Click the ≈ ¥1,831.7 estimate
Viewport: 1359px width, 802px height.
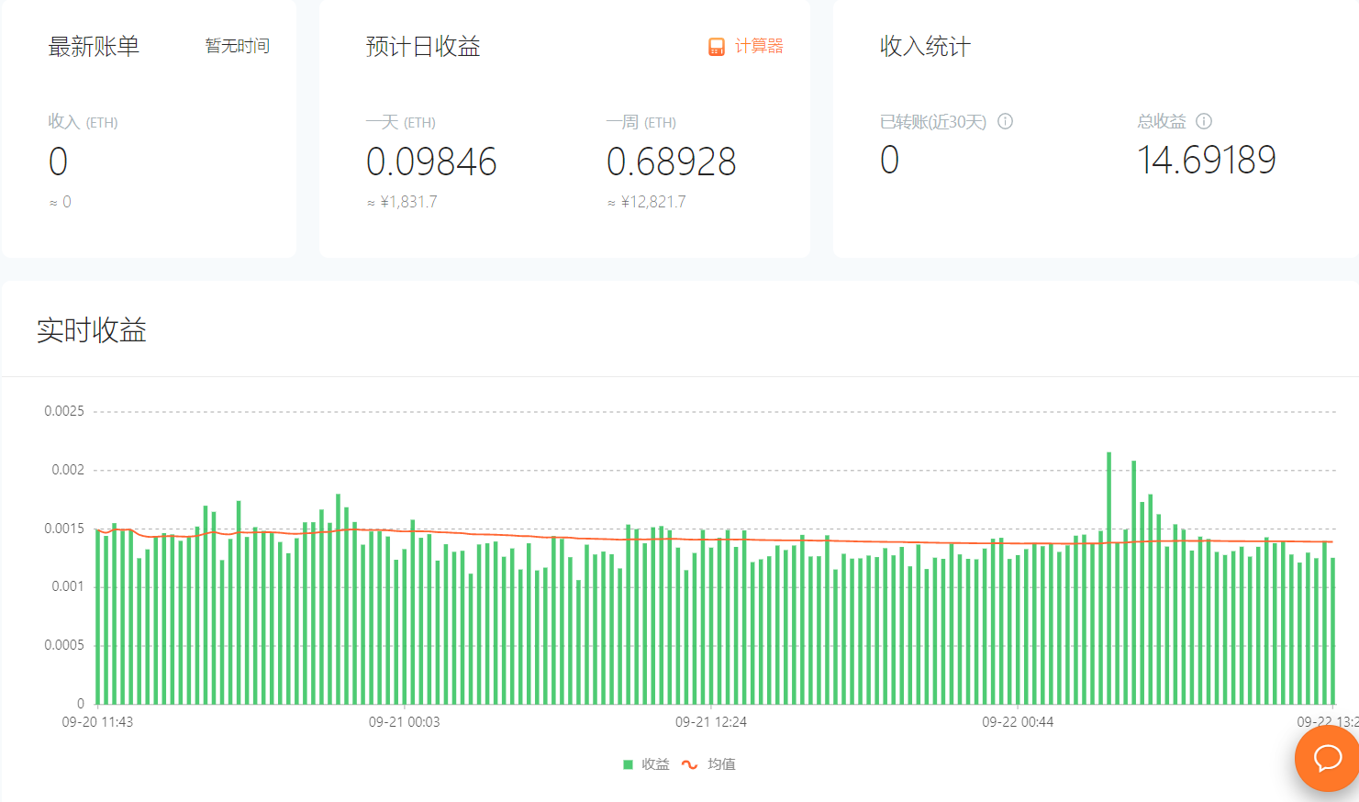(402, 202)
